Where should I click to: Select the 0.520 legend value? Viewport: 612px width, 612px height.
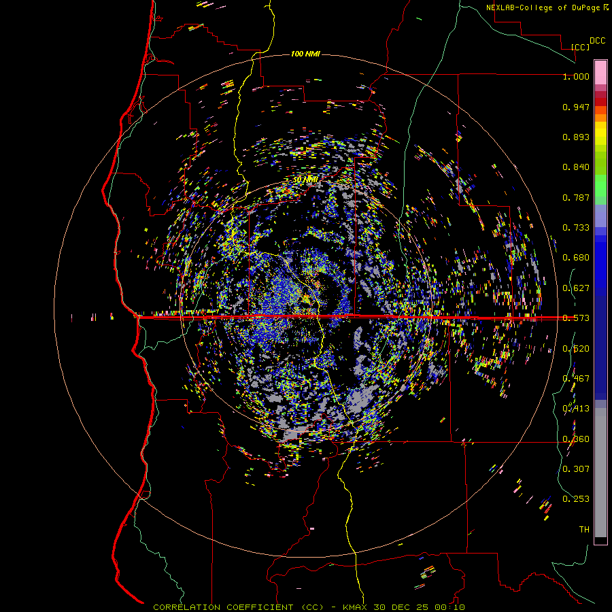(576, 349)
